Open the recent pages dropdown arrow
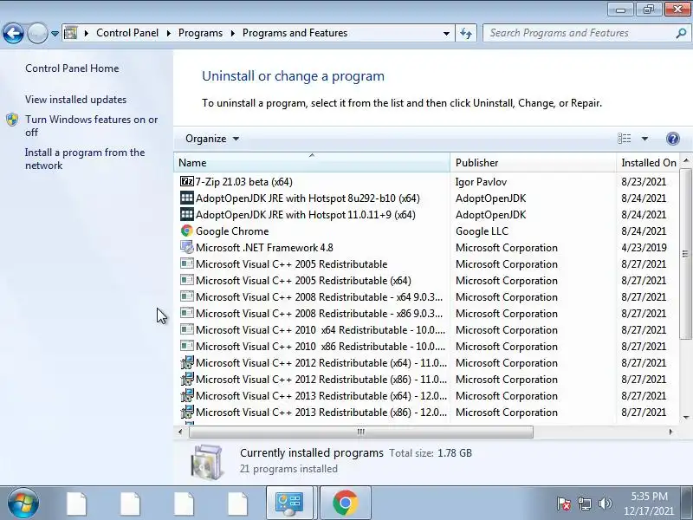This screenshot has height=520, width=693. coord(55,34)
